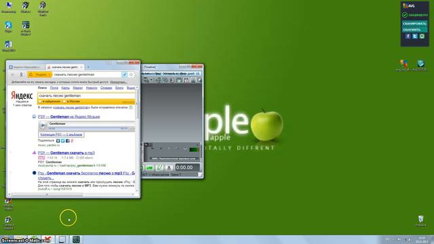Open the m-Audio Session desktop shortcut
Image resolution: width=434 pixels, height=244 pixels.
tap(26, 28)
